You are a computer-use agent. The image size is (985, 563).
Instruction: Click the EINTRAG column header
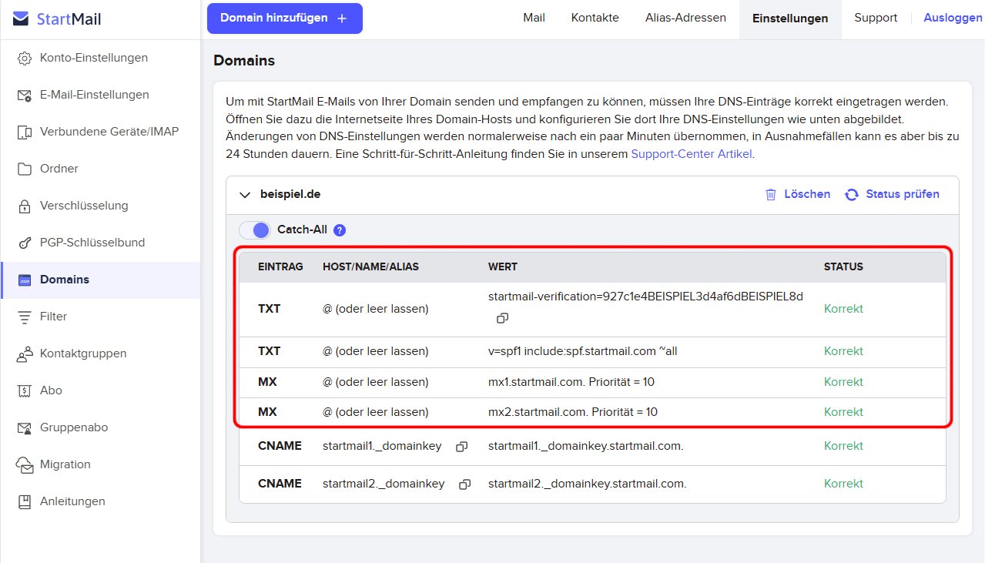click(x=280, y=267)
